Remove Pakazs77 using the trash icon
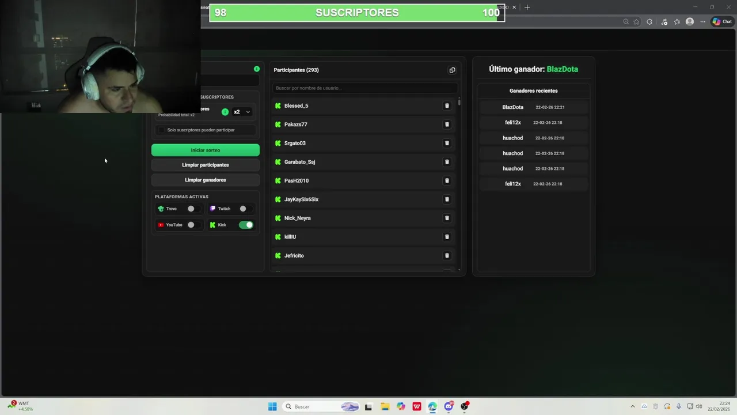The width and height of the screenshot is (737, 415). 447,124
